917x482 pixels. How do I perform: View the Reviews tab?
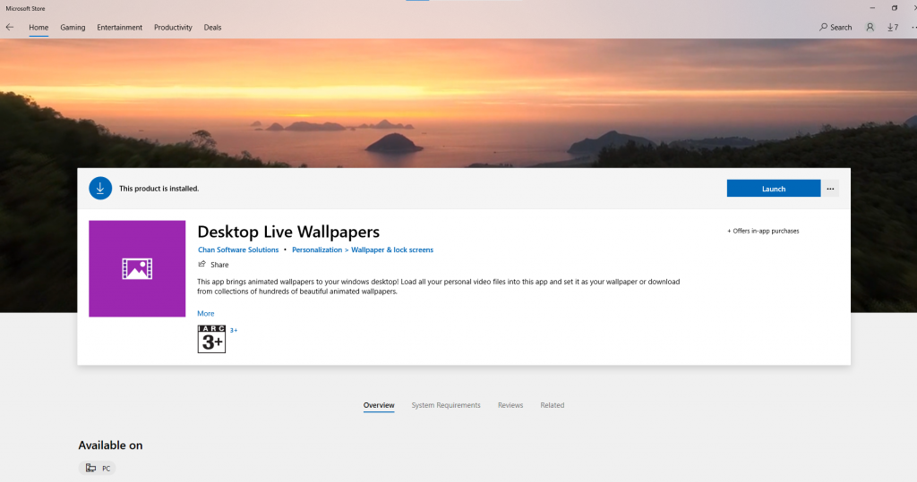[x=510, y=406]
